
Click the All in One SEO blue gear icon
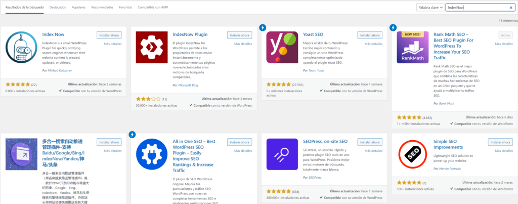152,154
